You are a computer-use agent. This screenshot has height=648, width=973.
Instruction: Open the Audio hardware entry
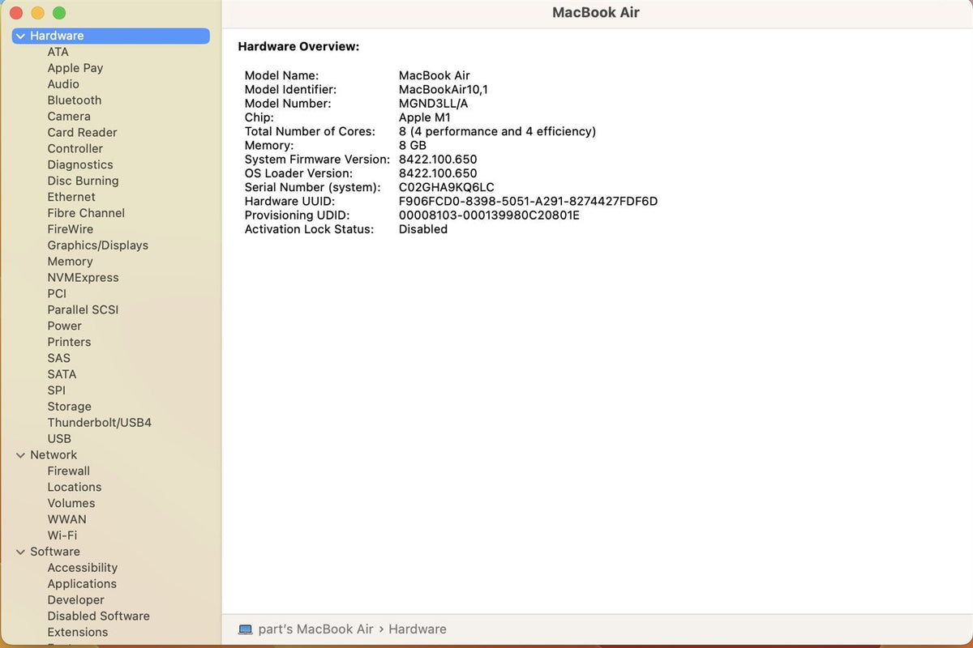tap(63, 84)
